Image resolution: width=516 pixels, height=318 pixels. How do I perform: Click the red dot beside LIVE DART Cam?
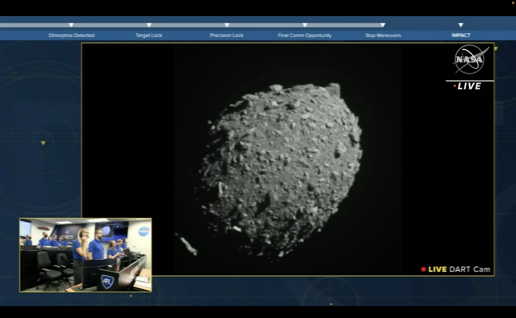point(423,269)
